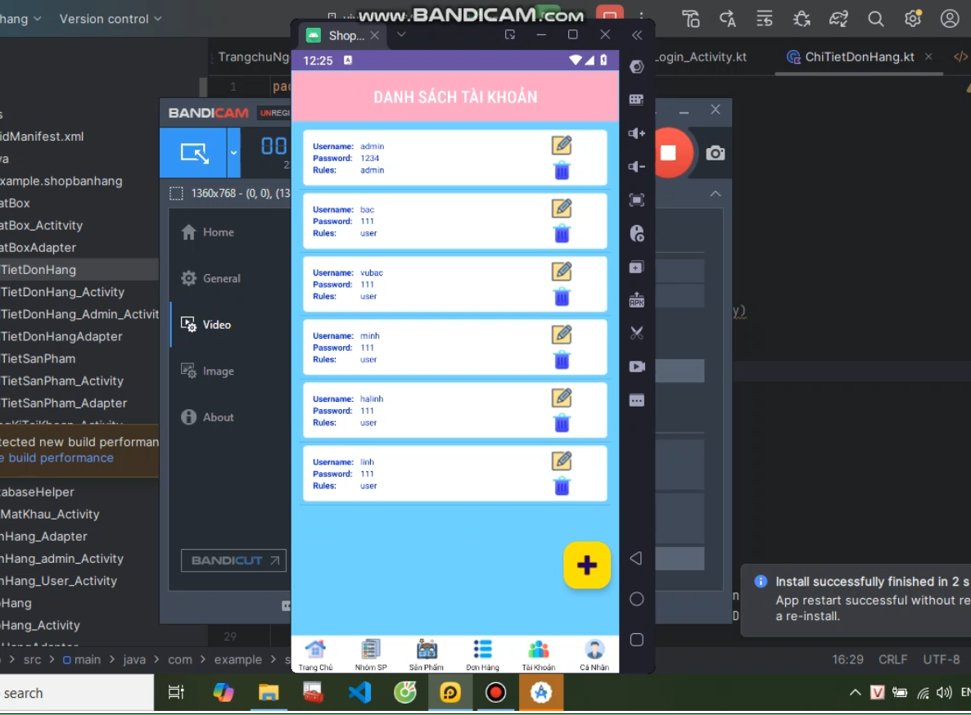Image resolution: width=971 pixels, height=715 pixels.
Task: Open Bandicam General settings
Action: [x=210, y=278]
